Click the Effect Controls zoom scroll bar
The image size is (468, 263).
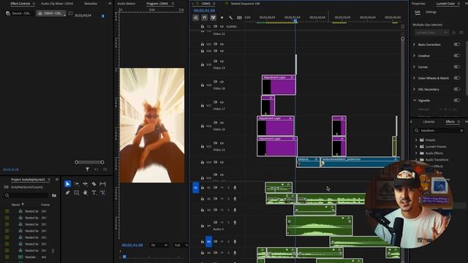89,162
